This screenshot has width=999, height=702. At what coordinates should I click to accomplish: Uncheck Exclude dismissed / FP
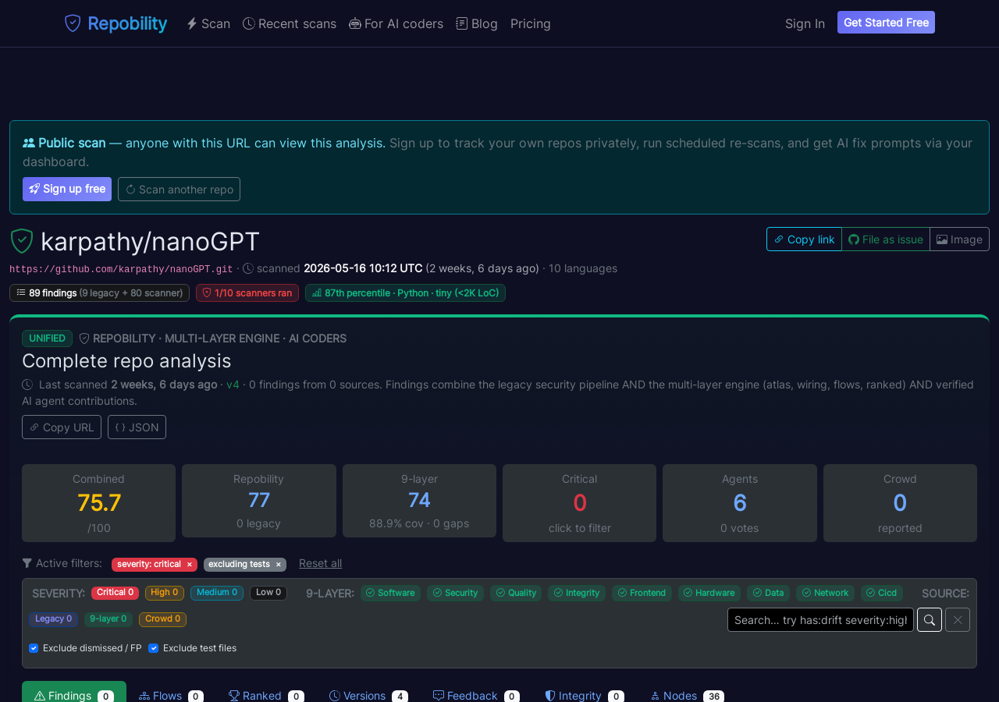click(34, 648)
